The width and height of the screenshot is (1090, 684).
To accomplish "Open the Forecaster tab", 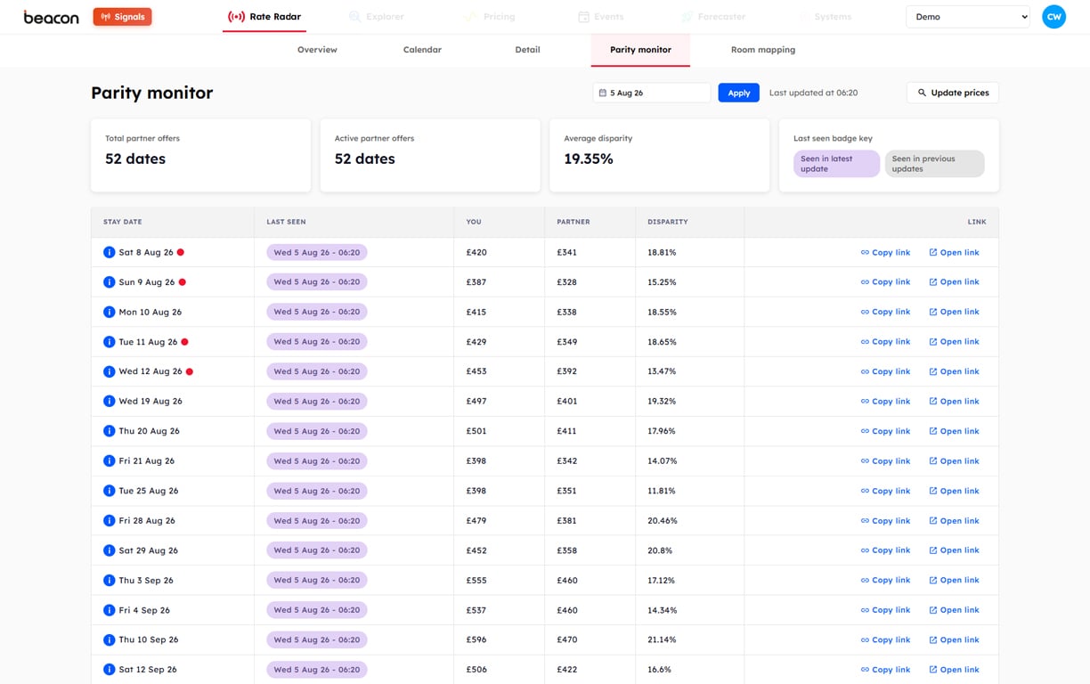I will (x=713, y=17).
